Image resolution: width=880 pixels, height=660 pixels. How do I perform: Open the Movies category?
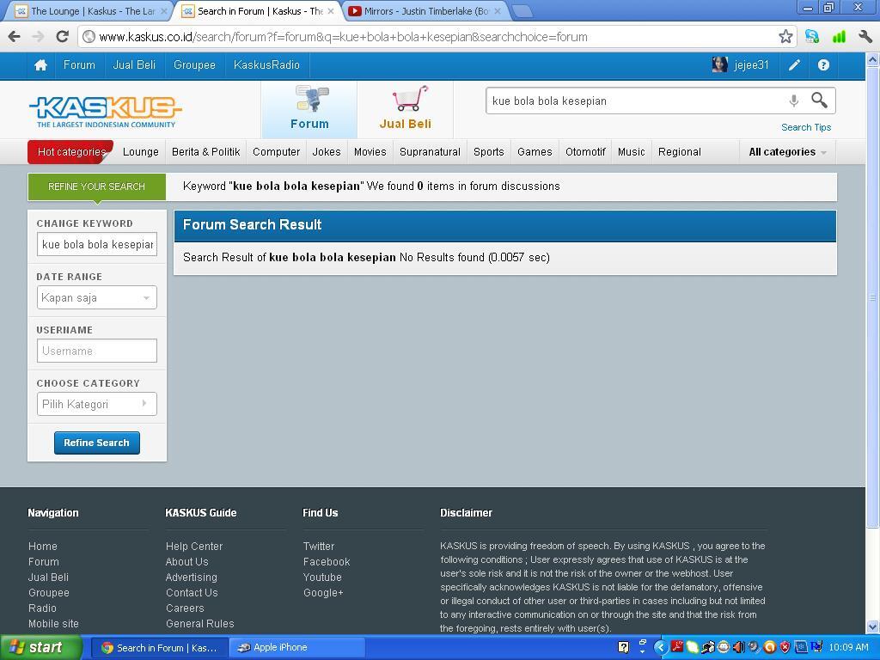coord(370,152)
